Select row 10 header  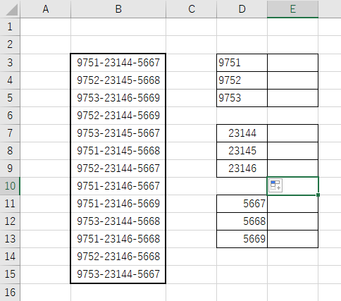10,186
